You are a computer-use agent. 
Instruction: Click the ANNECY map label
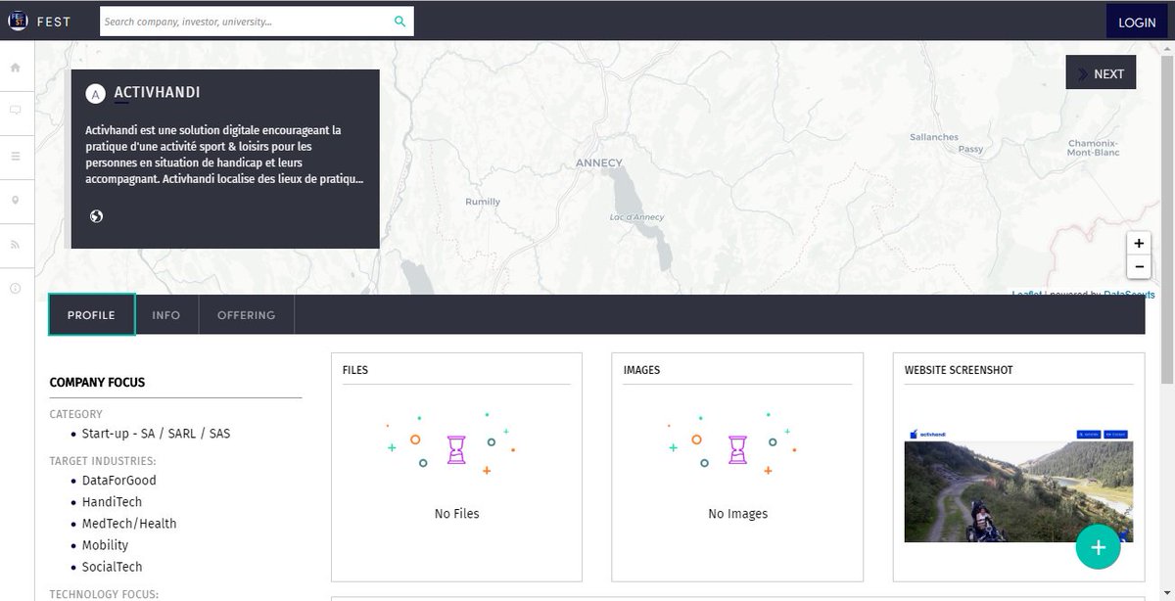[x=599, y=162]
